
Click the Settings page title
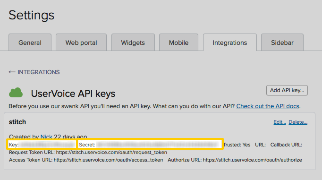coord(32,15)
